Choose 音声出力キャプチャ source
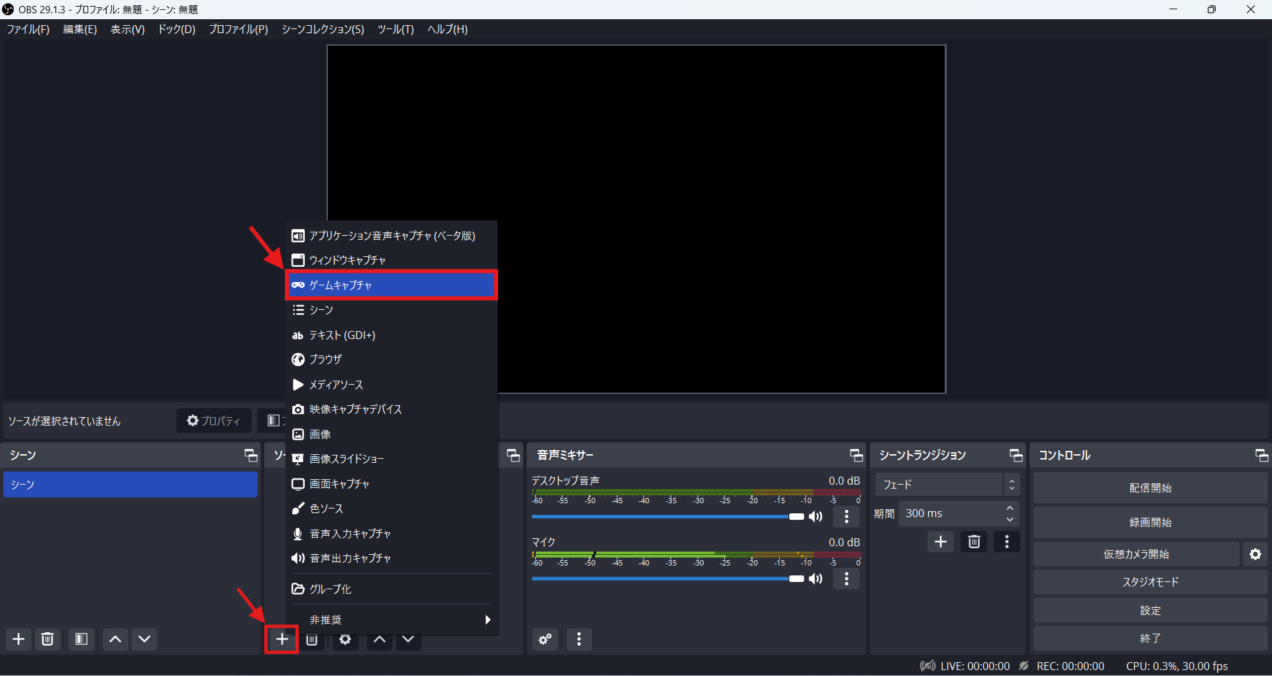The image size is (1272, 676). pos(392,558)
